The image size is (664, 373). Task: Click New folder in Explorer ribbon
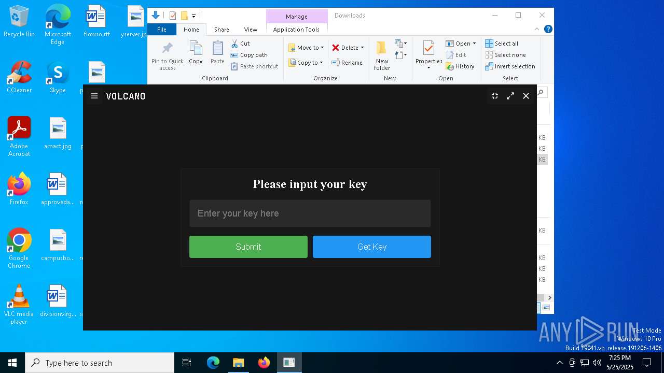pyautogui.click(x=382, y=55)
